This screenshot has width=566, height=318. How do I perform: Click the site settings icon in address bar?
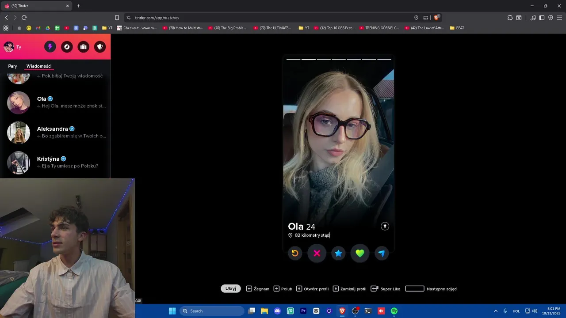tap(128, 18)
